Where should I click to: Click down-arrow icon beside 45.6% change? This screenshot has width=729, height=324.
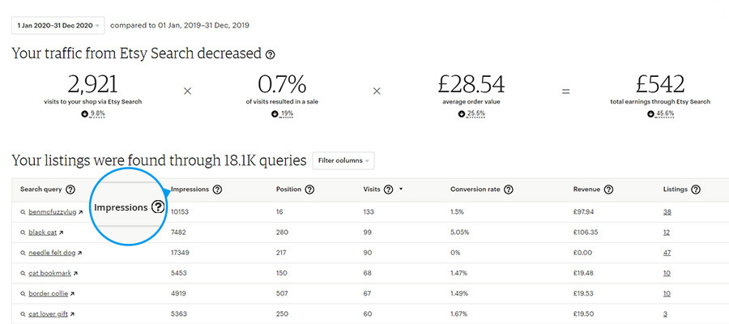click(650, 114)
